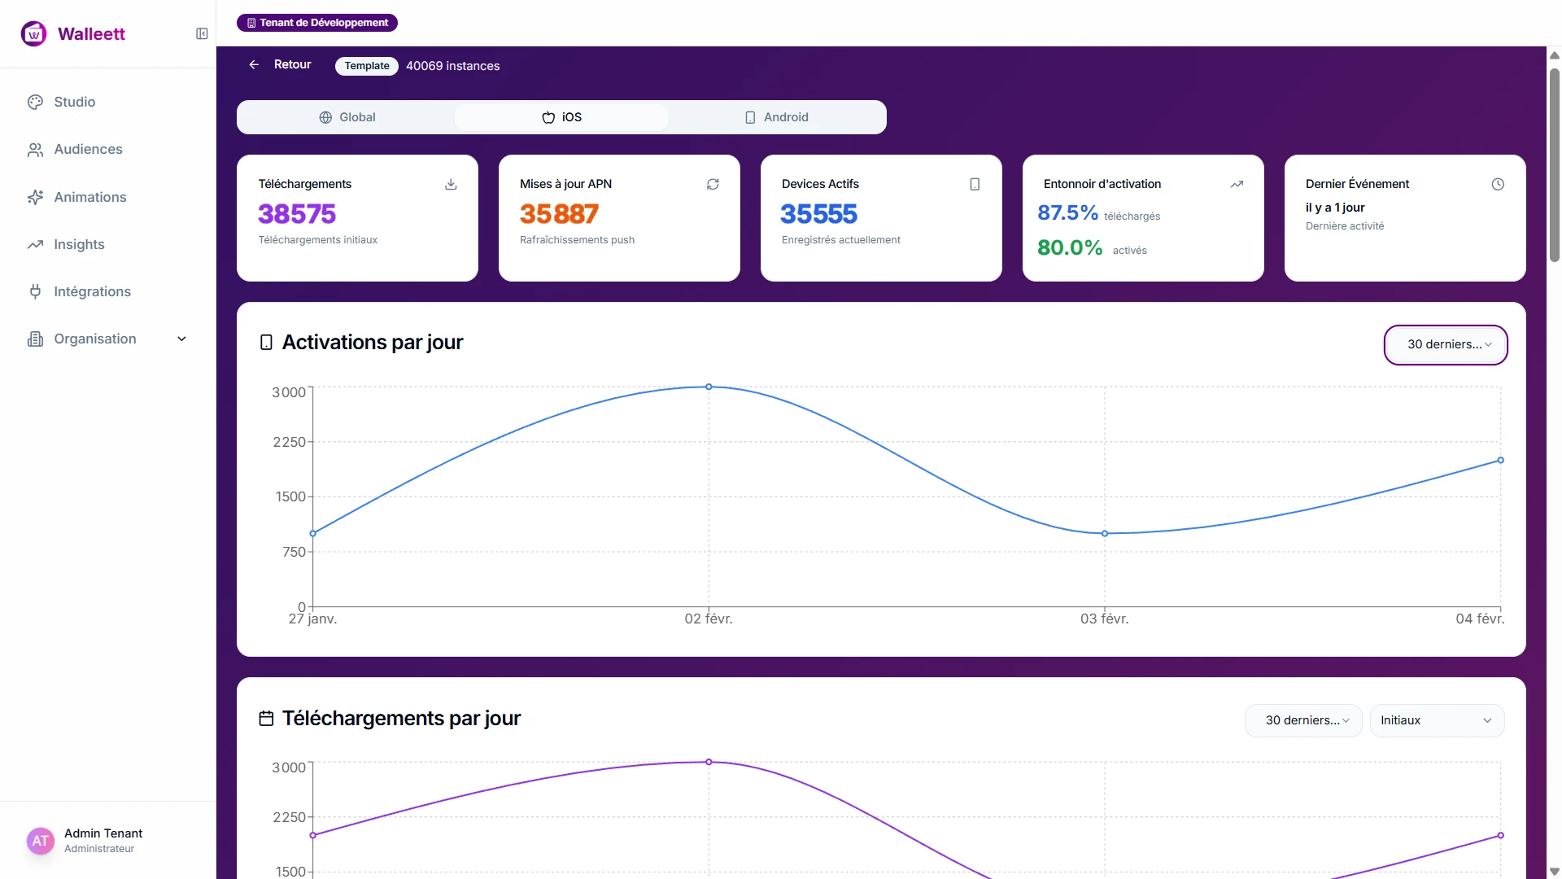
Task: Click the calendar icon beside Téléchargements par jour
Action: (x=266, y=719)
